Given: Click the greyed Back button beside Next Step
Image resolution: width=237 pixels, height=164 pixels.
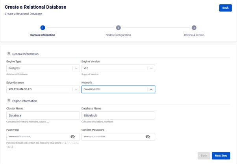Looking at the screenshot, I should pyautogui.click(x=204, y=156).
